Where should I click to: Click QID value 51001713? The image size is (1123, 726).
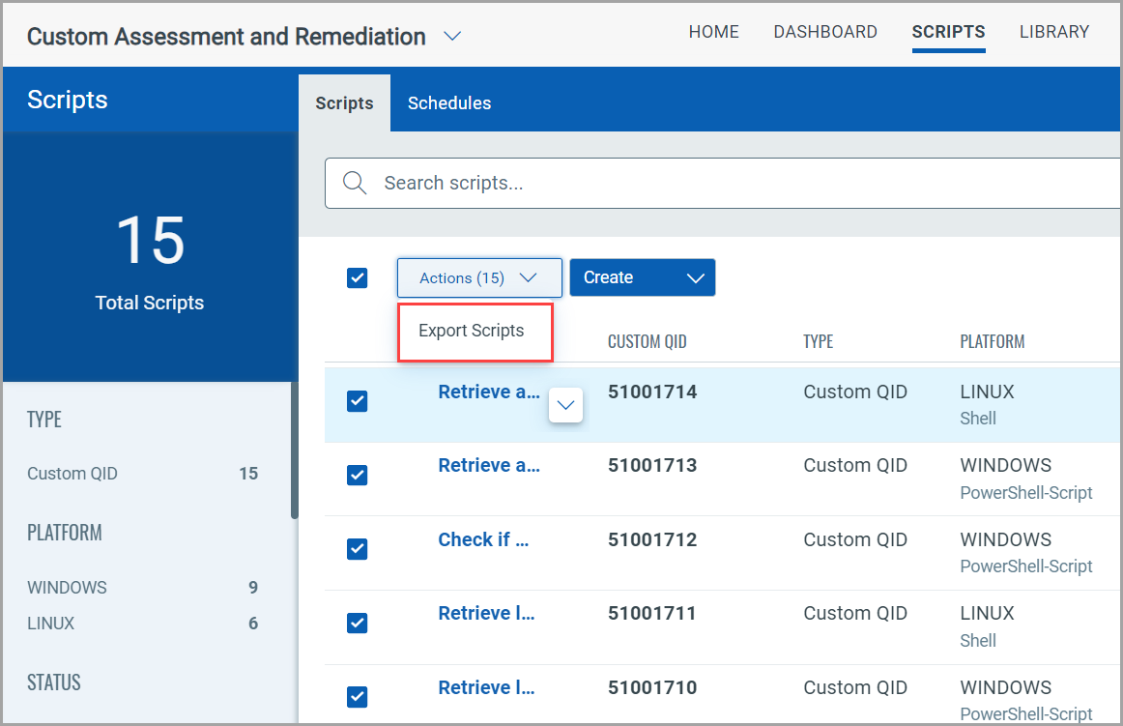click(652, 465)
